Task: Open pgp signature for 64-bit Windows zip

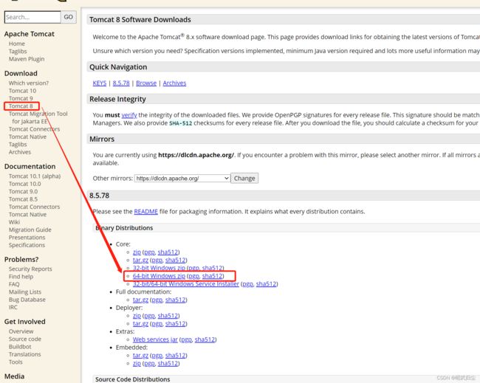Action: pyautogui.click(x=193, y=276)
